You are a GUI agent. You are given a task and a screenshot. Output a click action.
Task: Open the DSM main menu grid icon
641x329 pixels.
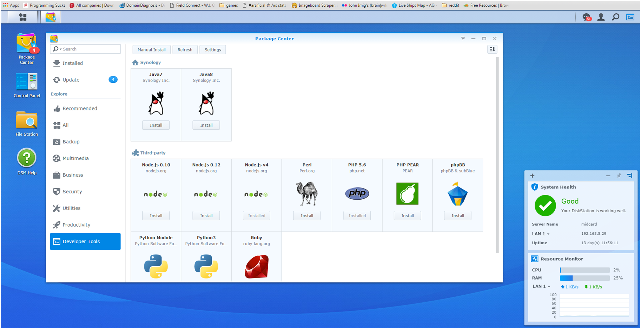pyautogui.click(x=23, y=17)
